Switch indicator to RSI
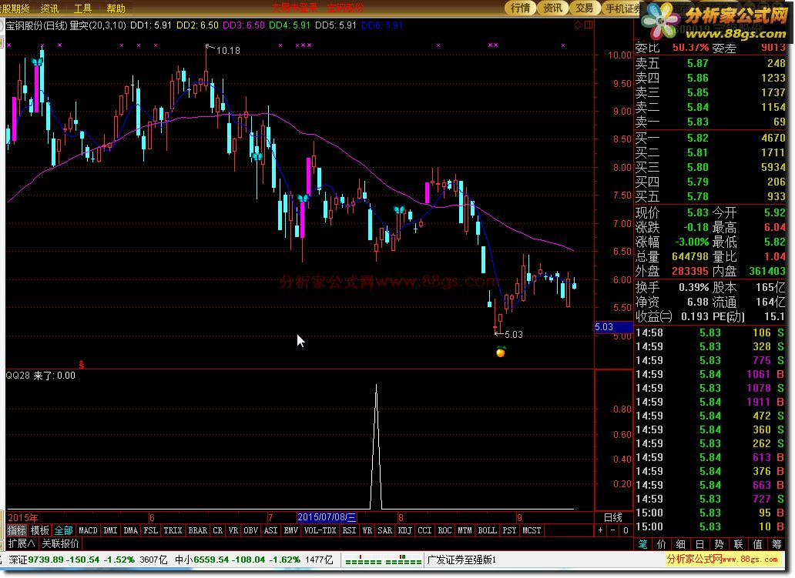 (x=349, y=530)
